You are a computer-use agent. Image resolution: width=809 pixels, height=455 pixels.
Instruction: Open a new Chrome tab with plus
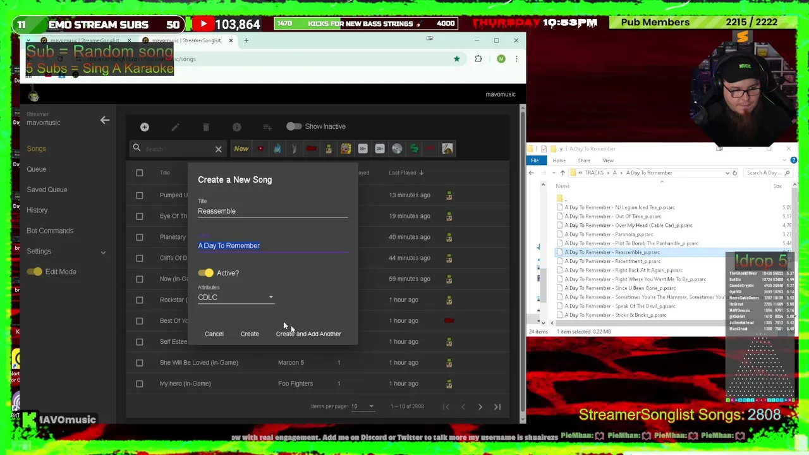pos(246,40)
